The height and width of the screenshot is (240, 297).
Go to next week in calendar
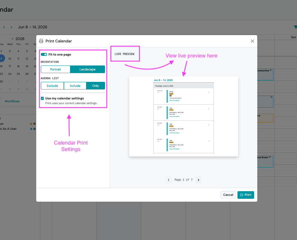point(11,27)
